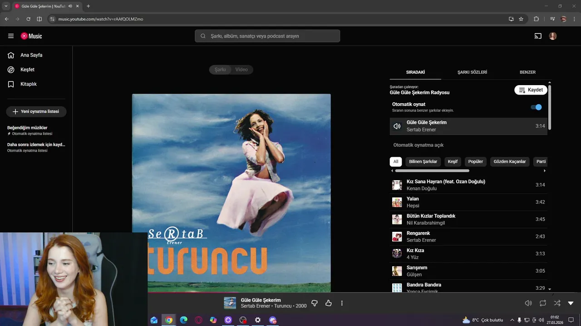This screenshot has height=326, width=581.
Task: Open Microsoft Edge from taskbar
Action: pyautogui.click(x=184, y=320)
